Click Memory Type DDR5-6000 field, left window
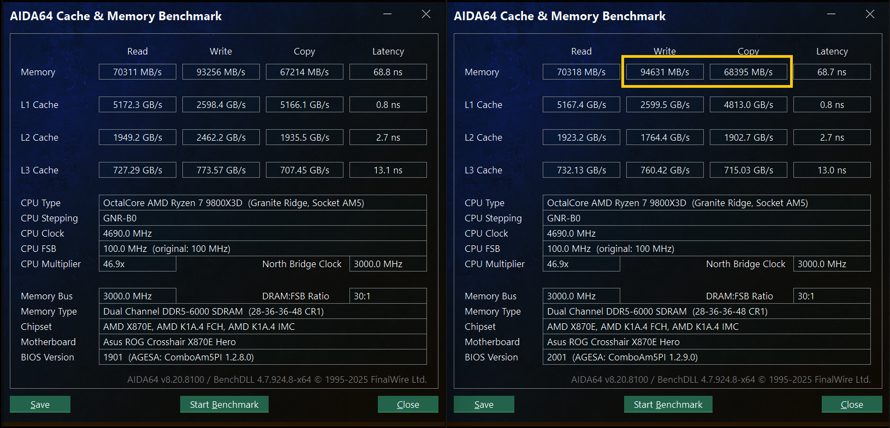 pos(263,311)
